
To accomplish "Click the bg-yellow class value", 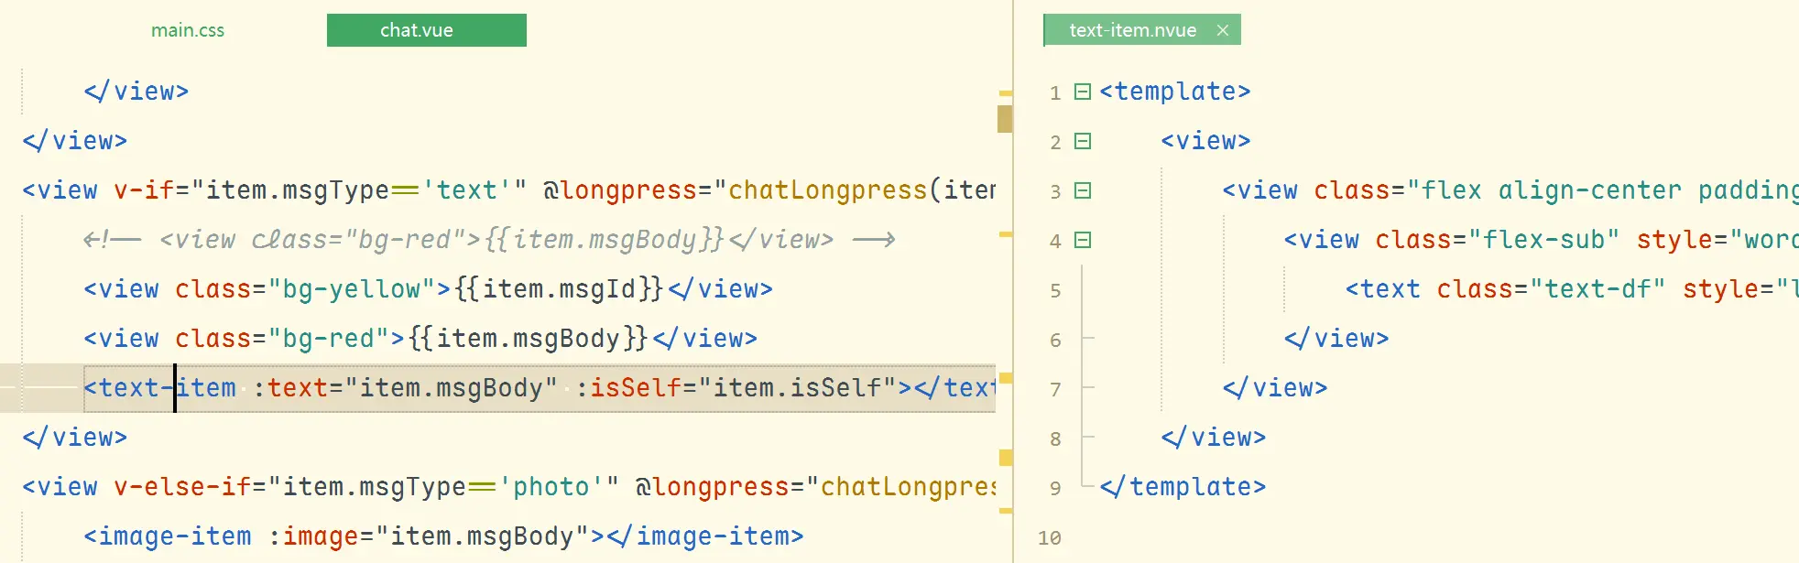I will [x=352, y=289].
